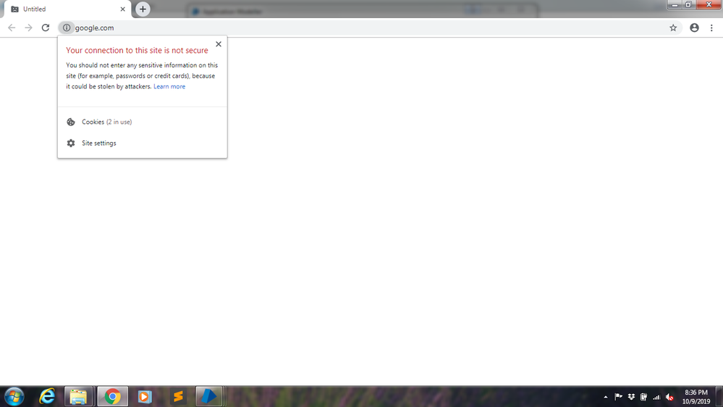The height and width of the screenshot is (407, 723).
Task: Open Site settings
Action: tap(142, 143)
